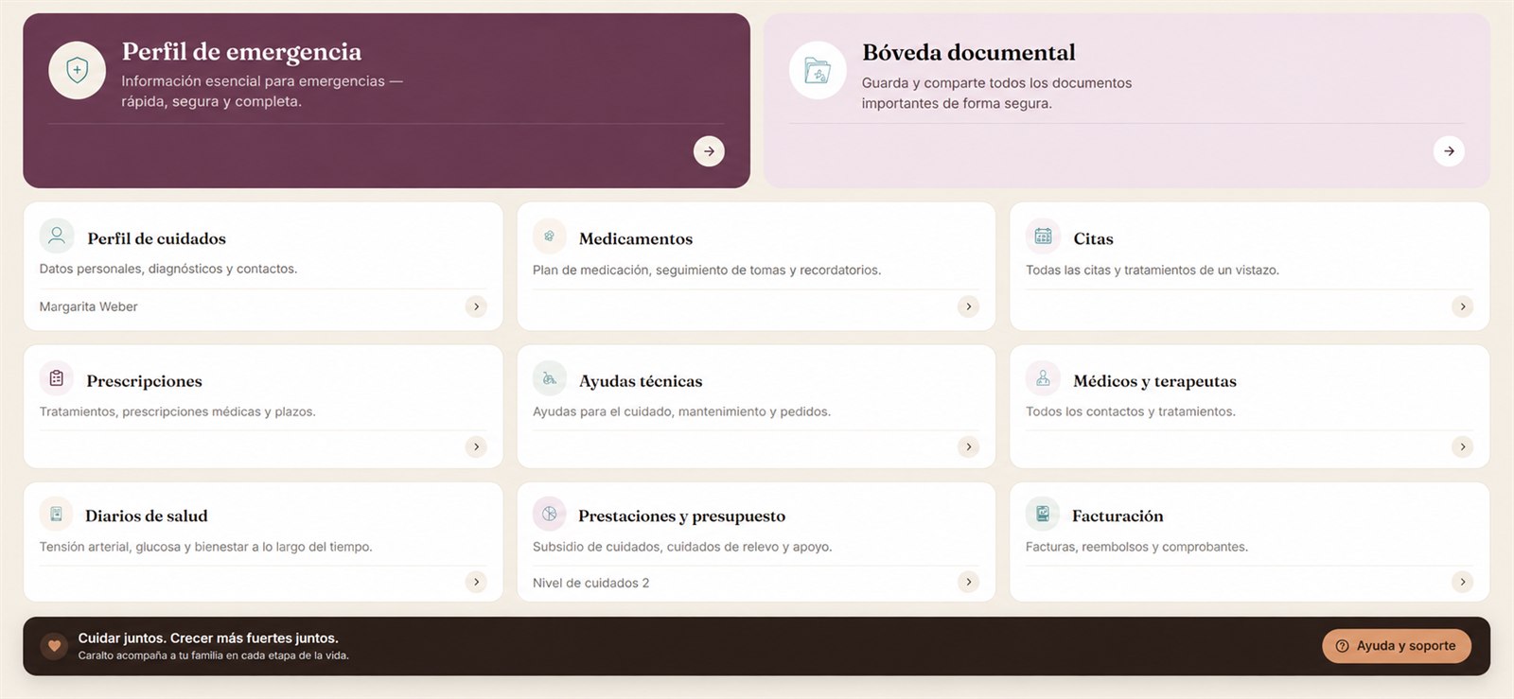Click the clipboard icon beside Prescripciones
Viewport: 1514px width, 699px height.
click(x=57, y=378)
